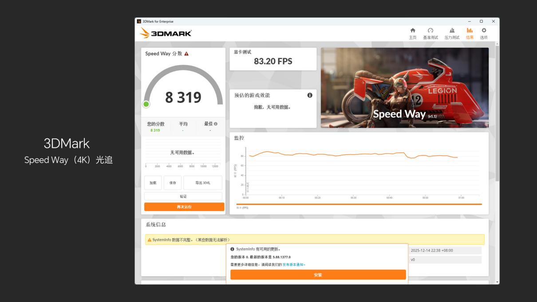Close the 3DMark window

point(493,21)
